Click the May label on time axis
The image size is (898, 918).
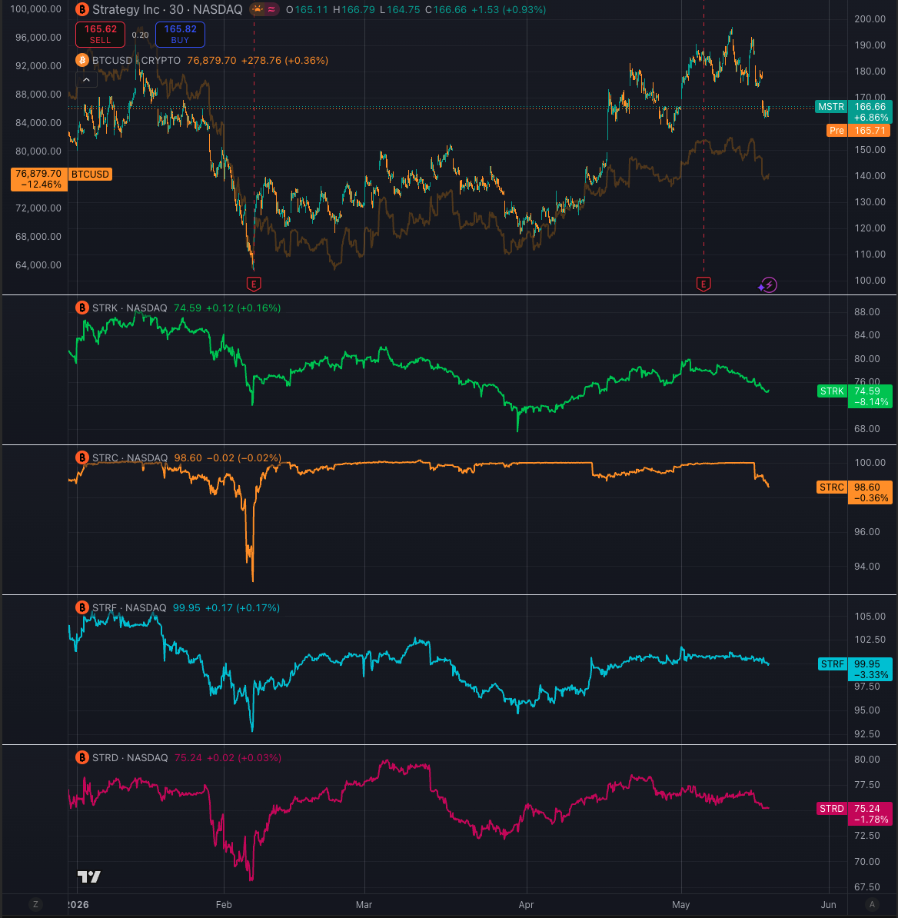[x=681, y=904]
